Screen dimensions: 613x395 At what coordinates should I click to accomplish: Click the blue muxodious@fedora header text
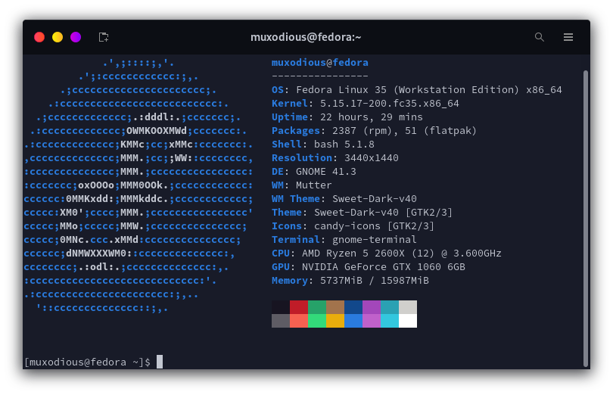[320, 63]
